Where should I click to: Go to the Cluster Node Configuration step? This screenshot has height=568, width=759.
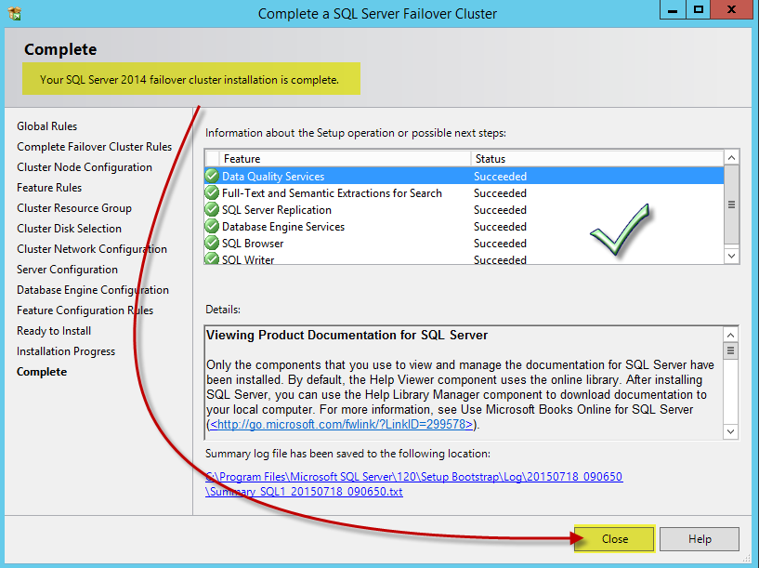point(85,167)
